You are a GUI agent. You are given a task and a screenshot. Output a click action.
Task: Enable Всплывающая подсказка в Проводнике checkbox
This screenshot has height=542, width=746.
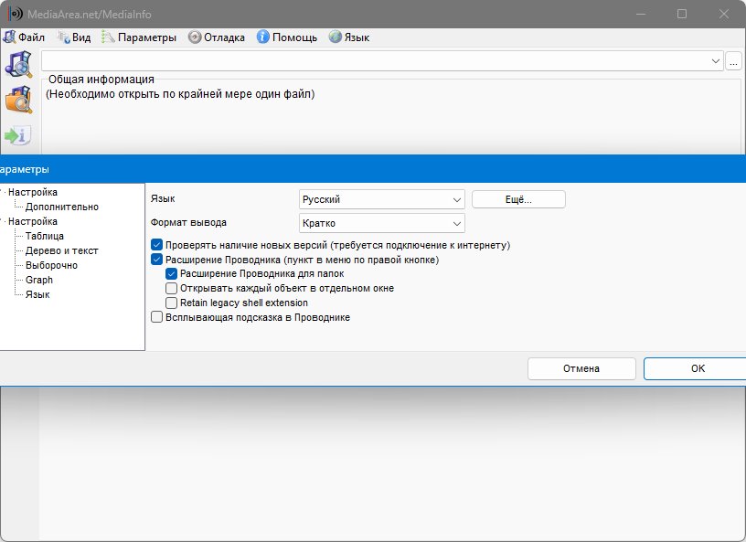point(157,317)
